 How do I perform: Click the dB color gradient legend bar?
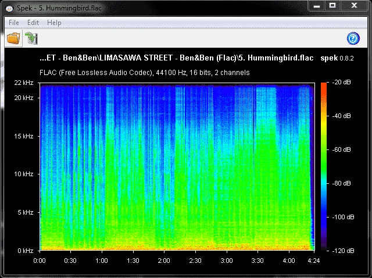pyautogui.click(x=324, y=166)
